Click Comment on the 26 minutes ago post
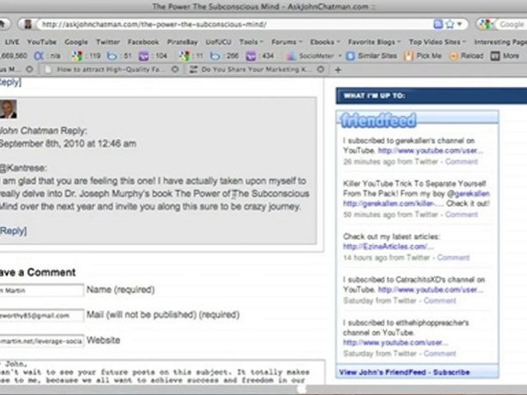 pyautogui.click(x=461, y=161)
